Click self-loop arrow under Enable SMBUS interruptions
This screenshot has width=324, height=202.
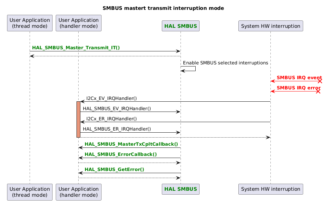[188, 69]
